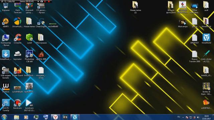The height and width of the screenshot is (120, 214).
Task: Change the RU input language
Action: (179, 117)
